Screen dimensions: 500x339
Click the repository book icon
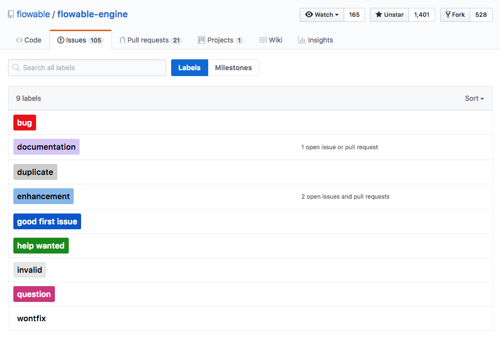(11, 15)
